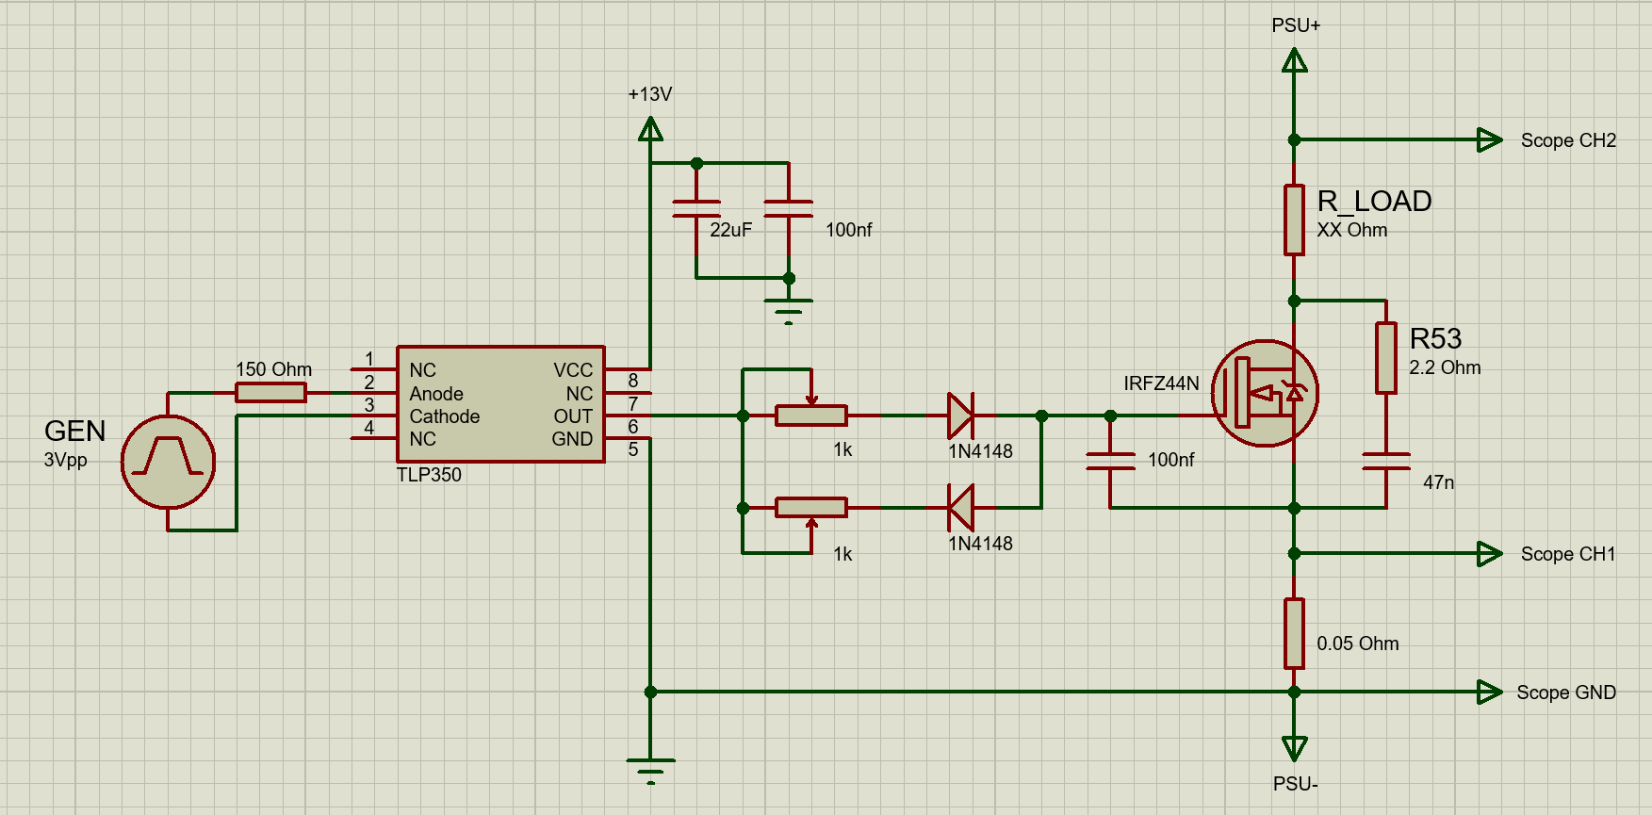The width and height of the screenshot is (1652, 815).
Task: Click the 150 Ohm label text
Action: 273,369
